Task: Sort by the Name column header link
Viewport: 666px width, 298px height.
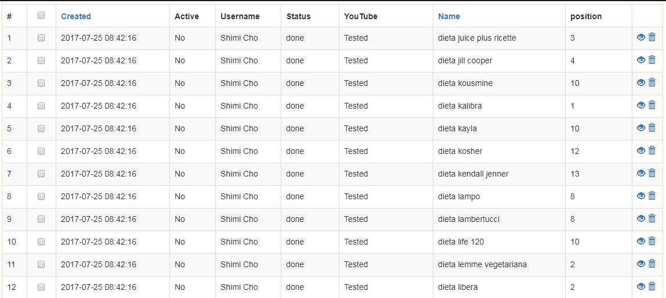Action: (449, 16)
